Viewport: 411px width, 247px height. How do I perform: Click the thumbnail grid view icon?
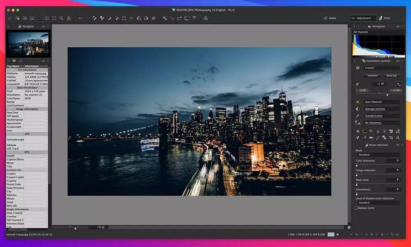(x=25, y=18)
